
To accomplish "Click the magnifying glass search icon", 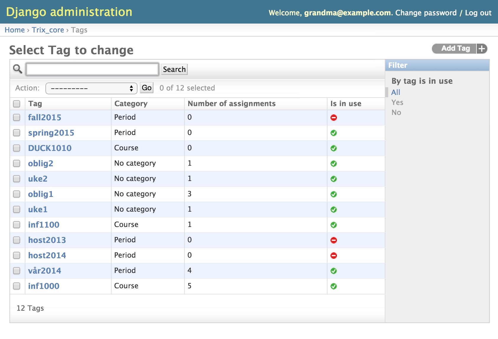I will [18, 69].
